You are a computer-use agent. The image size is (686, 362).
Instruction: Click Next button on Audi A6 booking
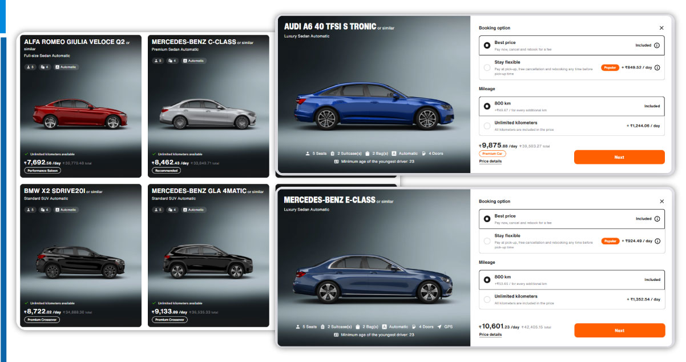[x=619, y=157]
